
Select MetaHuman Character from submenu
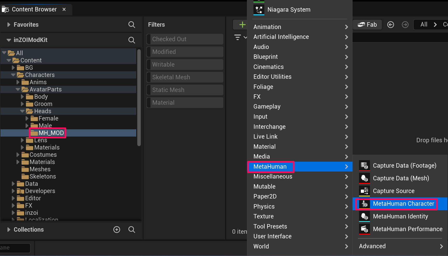(403, 204)
